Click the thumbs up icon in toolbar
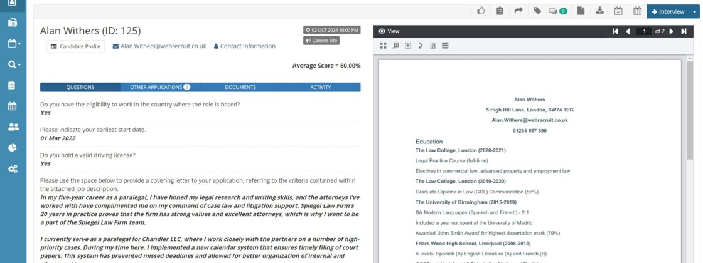 click(x=481, y=11)
